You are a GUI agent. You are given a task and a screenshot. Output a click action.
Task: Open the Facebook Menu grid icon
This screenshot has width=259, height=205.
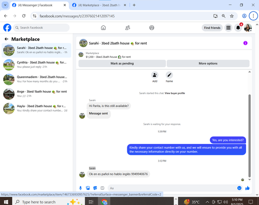pyautogui.click(x=228, y=28)
